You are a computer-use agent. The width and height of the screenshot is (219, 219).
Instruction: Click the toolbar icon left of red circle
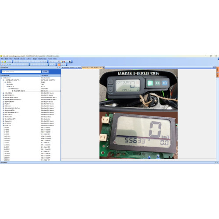[x=62, y=62]
